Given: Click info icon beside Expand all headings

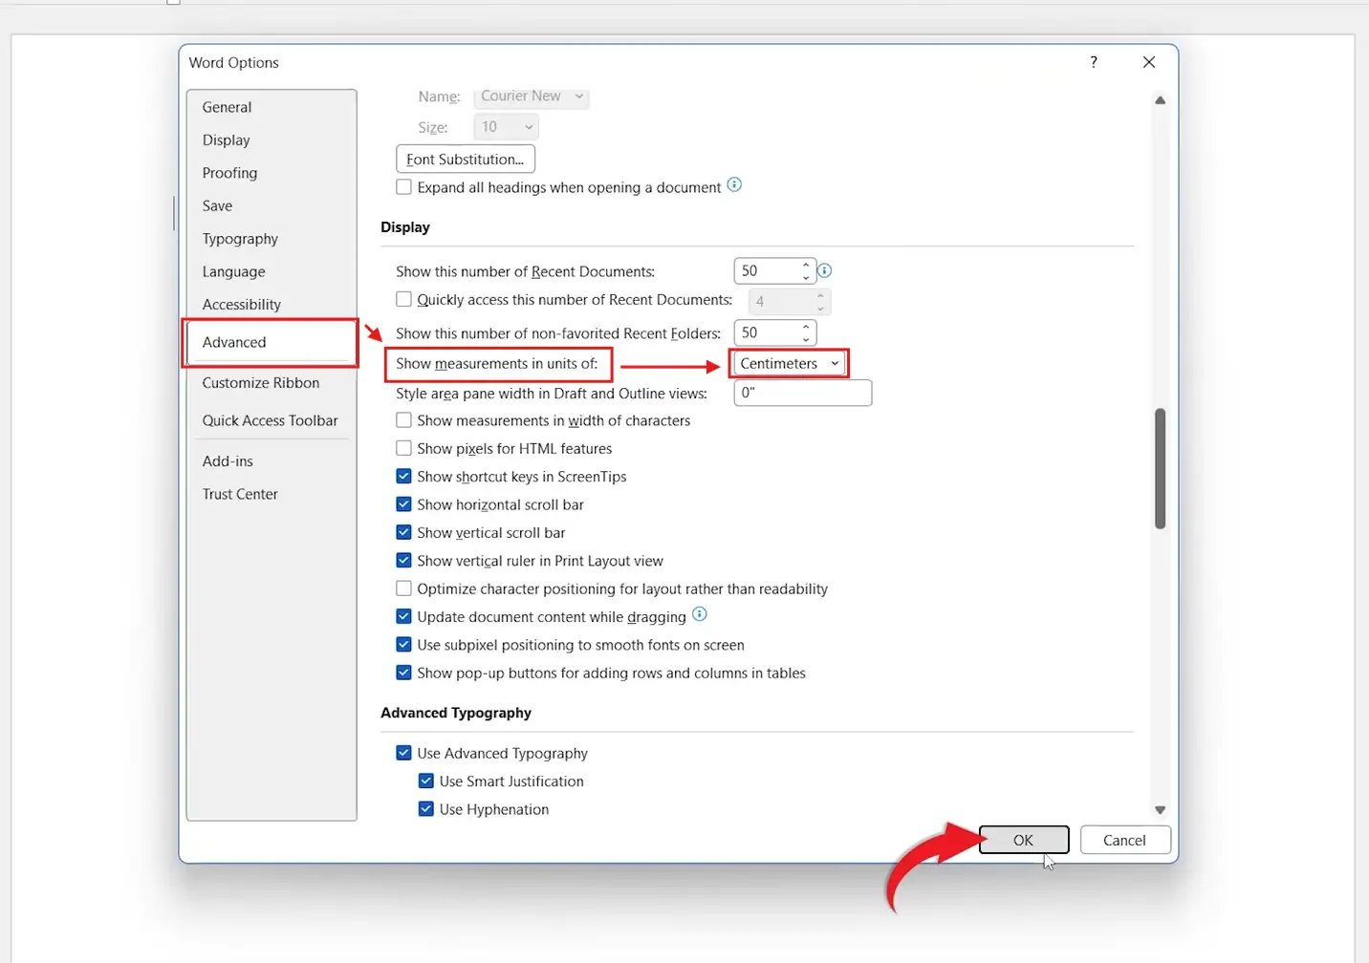Looking at the screenshot, I should [x=734, y=184].
